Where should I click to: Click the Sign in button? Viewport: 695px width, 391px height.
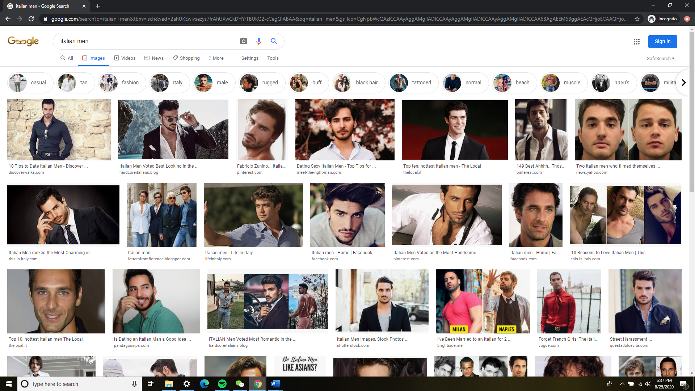click(x=662, y=41)
